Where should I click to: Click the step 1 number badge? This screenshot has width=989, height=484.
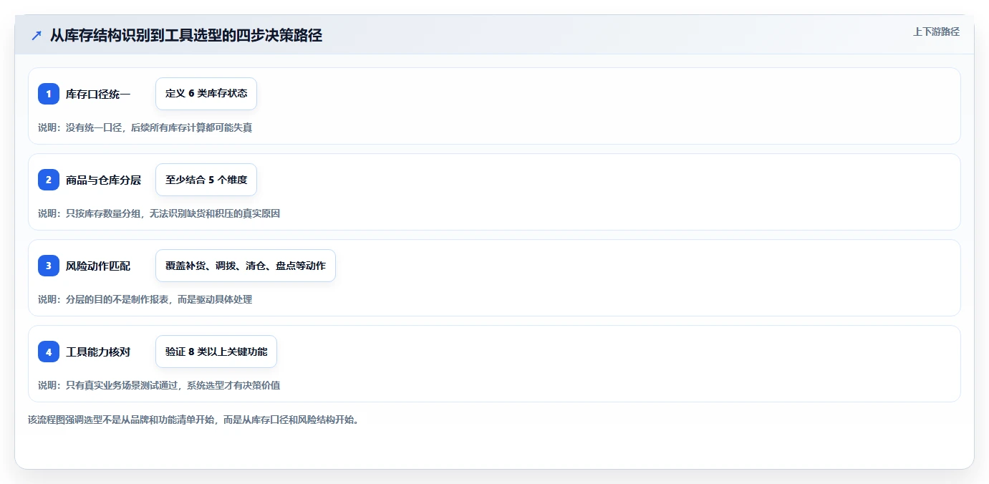point(49,94)
